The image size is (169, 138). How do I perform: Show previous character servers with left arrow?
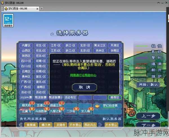click(x=21, y=125)
